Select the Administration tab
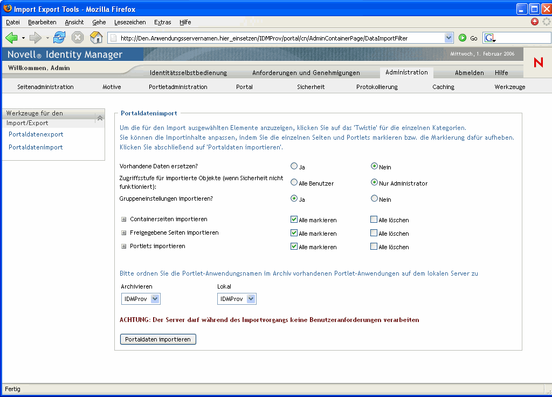 tap(406, 72)
